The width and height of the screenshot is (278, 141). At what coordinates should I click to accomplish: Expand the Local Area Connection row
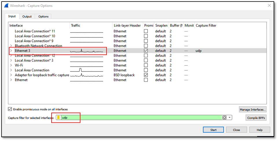click(11, 70)
